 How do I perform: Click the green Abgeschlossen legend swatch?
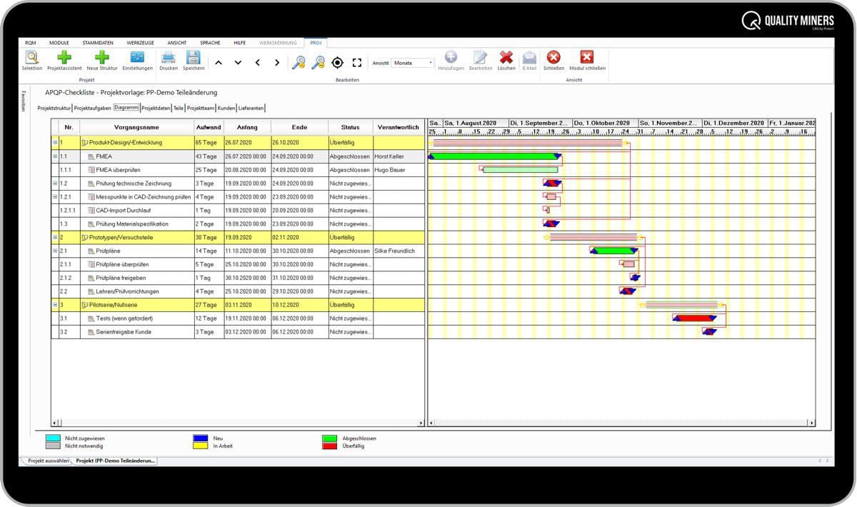(329, 438)
